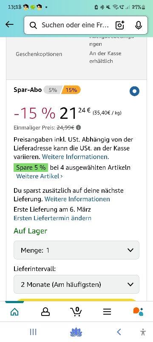Image resolution: width=153 pixels, height=342 pixels.
Task: Open shopping cart icon
Action: pyautogui.click(x=76, y=312)
